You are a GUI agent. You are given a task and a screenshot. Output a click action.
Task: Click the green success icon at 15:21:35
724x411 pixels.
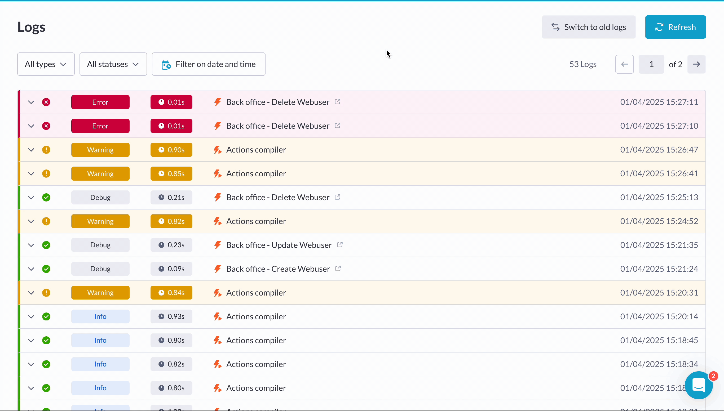(46, 245)
